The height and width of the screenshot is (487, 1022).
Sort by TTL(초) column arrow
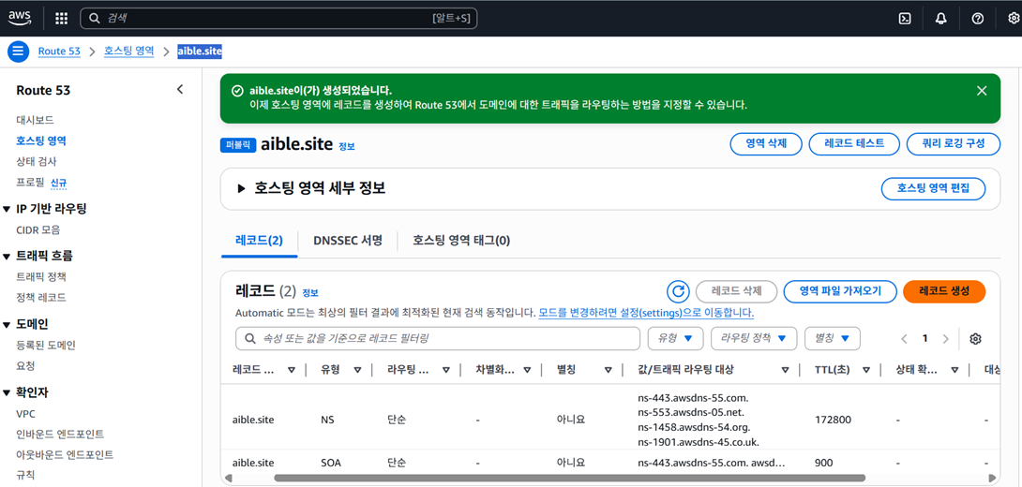tap(866, 370)
